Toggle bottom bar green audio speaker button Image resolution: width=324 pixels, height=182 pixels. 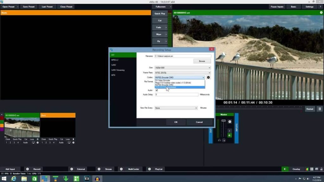pyautogui.click(x=285, y=169)
